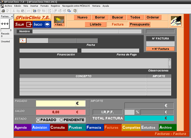This screenshot has height=138, width=191.
Task: Click the pen signing picture icon
Action: pos(176,21)
